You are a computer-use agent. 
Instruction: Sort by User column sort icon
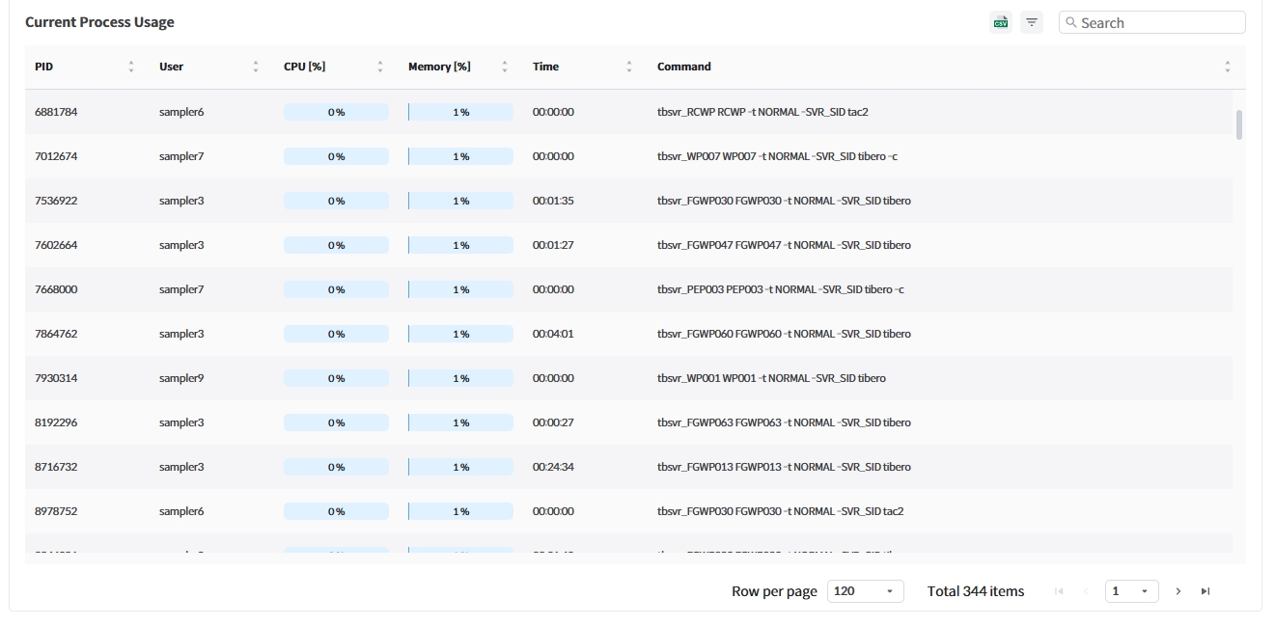click(256, 67)
